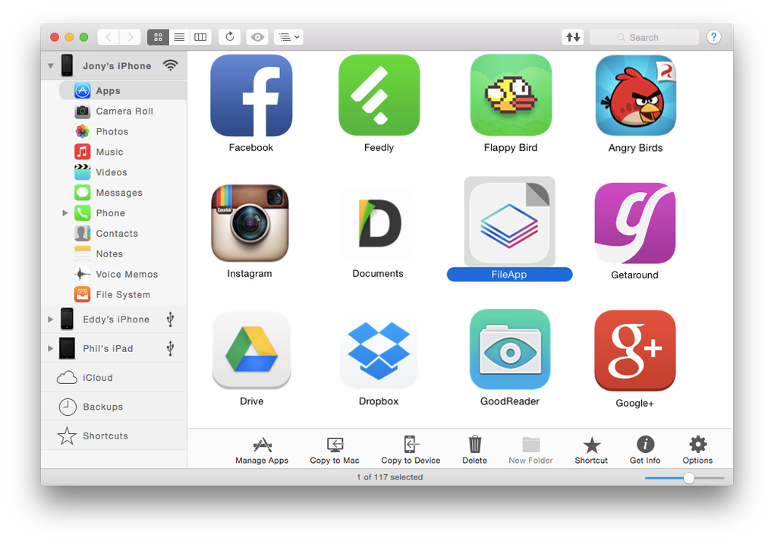
Task: Switch to list view
Action: [179, 36]
